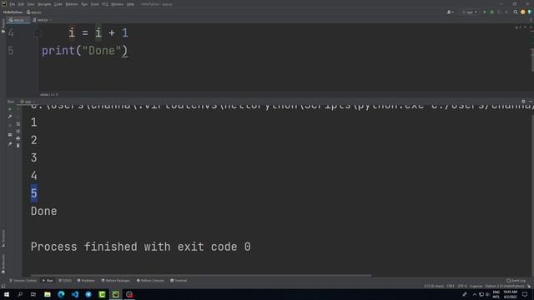Open the Tools menu
The image size is (534, 300).
pyautogui.click(x=94, y=4)
